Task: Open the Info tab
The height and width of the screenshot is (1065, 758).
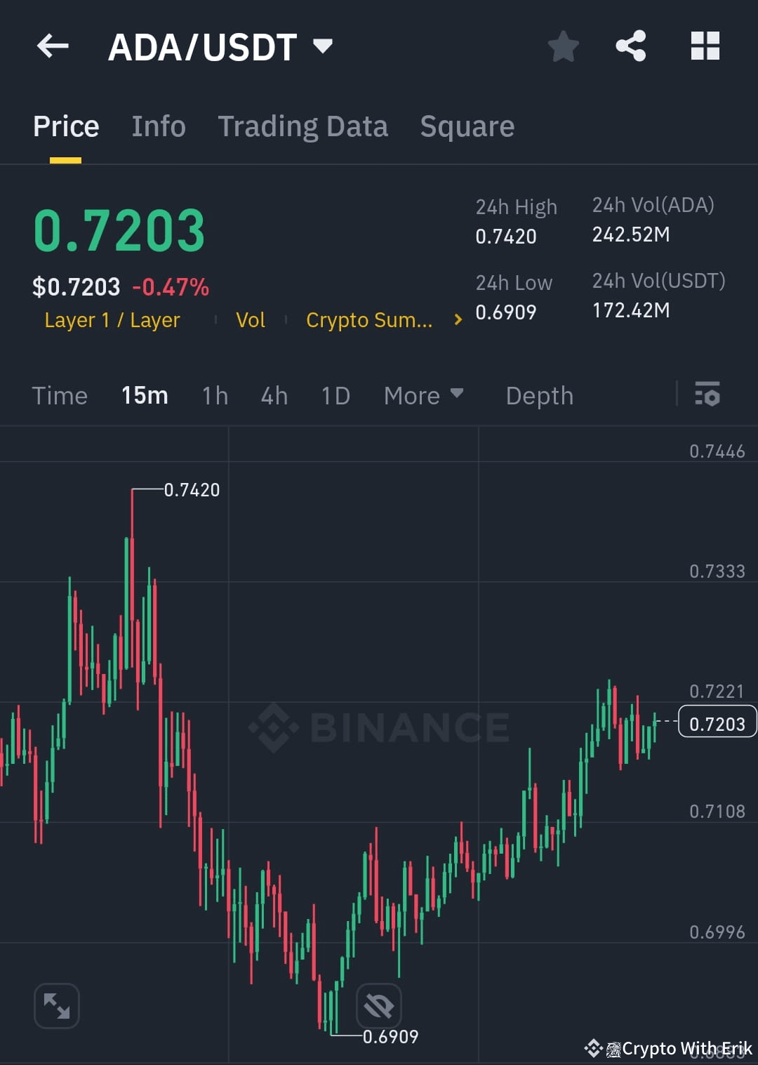Action: [x=158, y=126]
